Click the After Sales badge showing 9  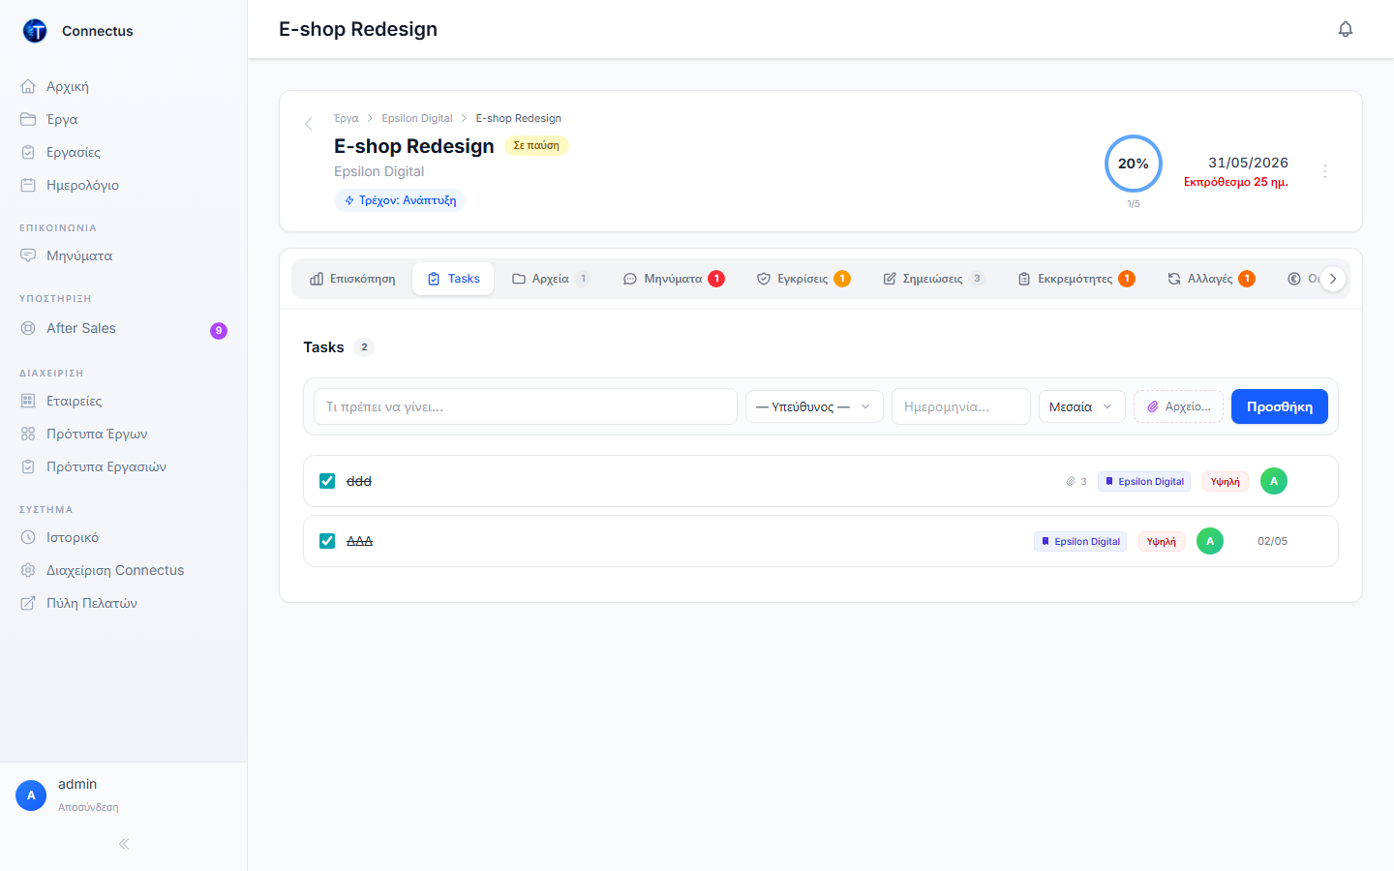(219, 331)
